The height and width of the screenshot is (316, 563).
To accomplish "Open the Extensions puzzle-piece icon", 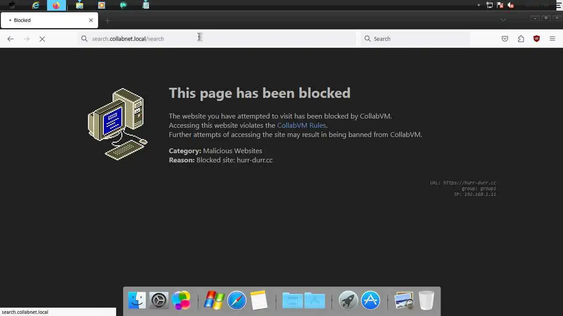I will [x=521, y=39].
